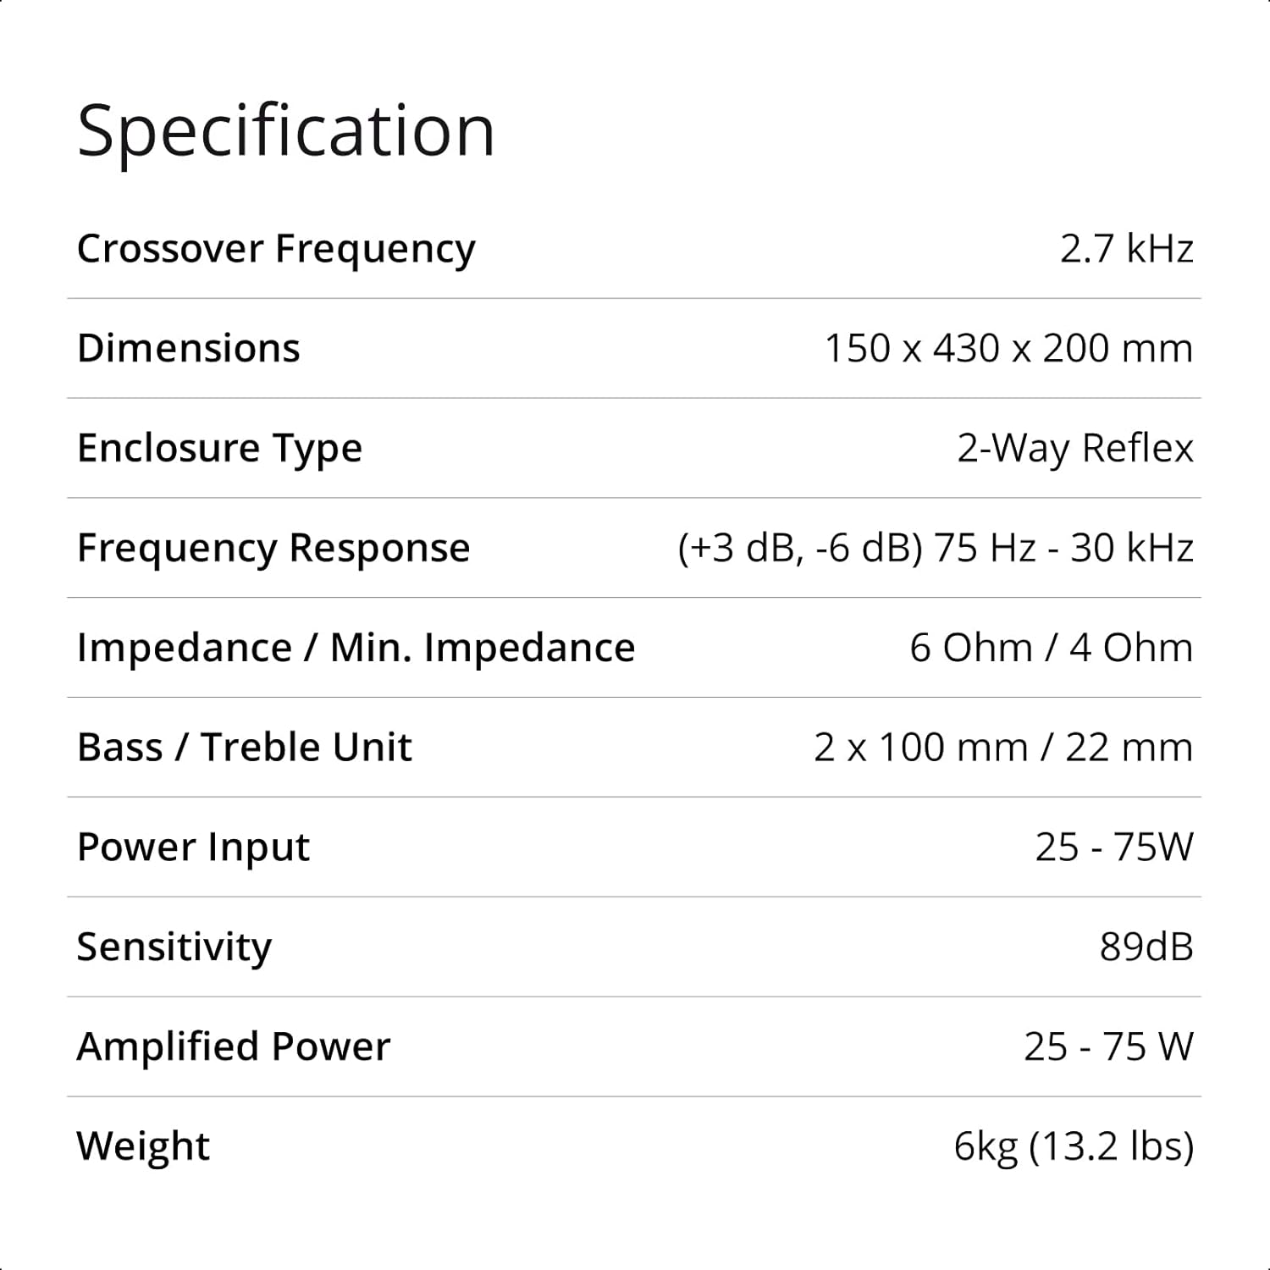Click the Dimensions row label
1270x1270 pixels.
point(189,348)
